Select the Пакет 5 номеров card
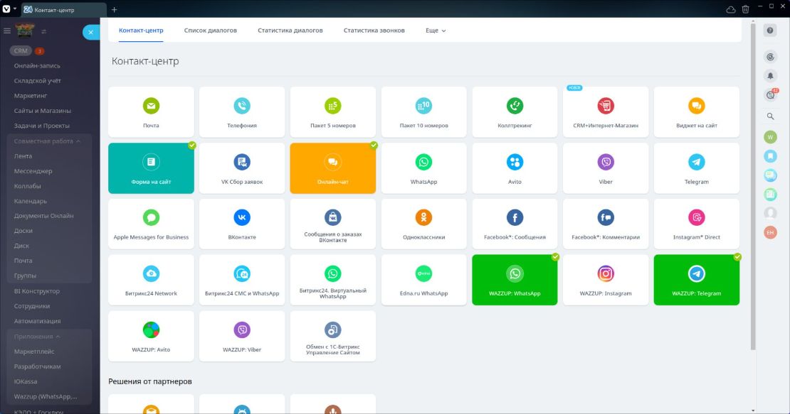 click(333, 111)
